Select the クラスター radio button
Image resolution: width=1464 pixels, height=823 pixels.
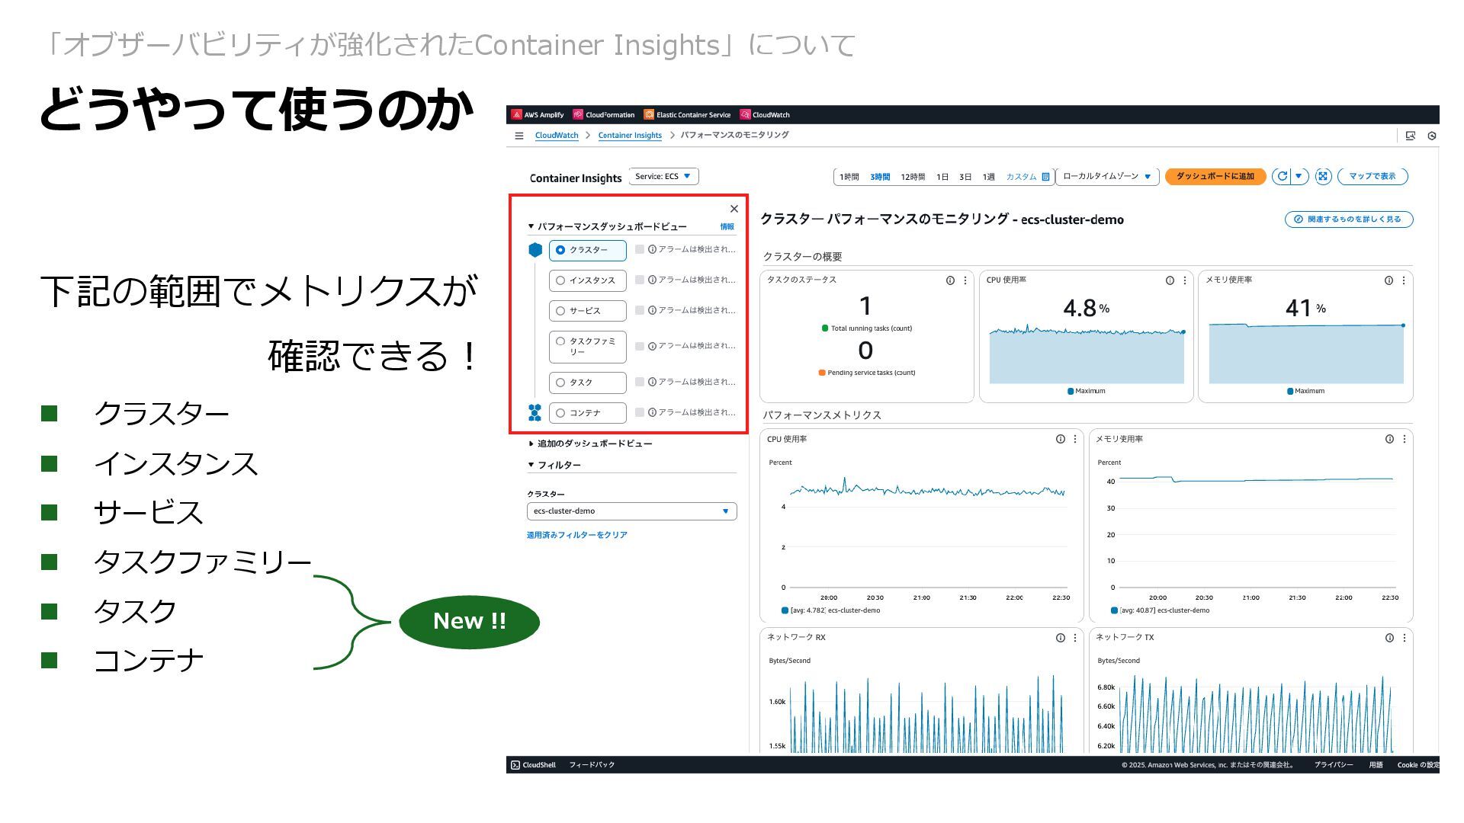(560, 250)
